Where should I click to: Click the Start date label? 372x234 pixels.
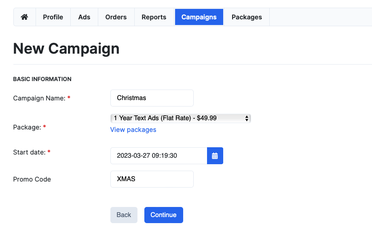pos(29,152)
